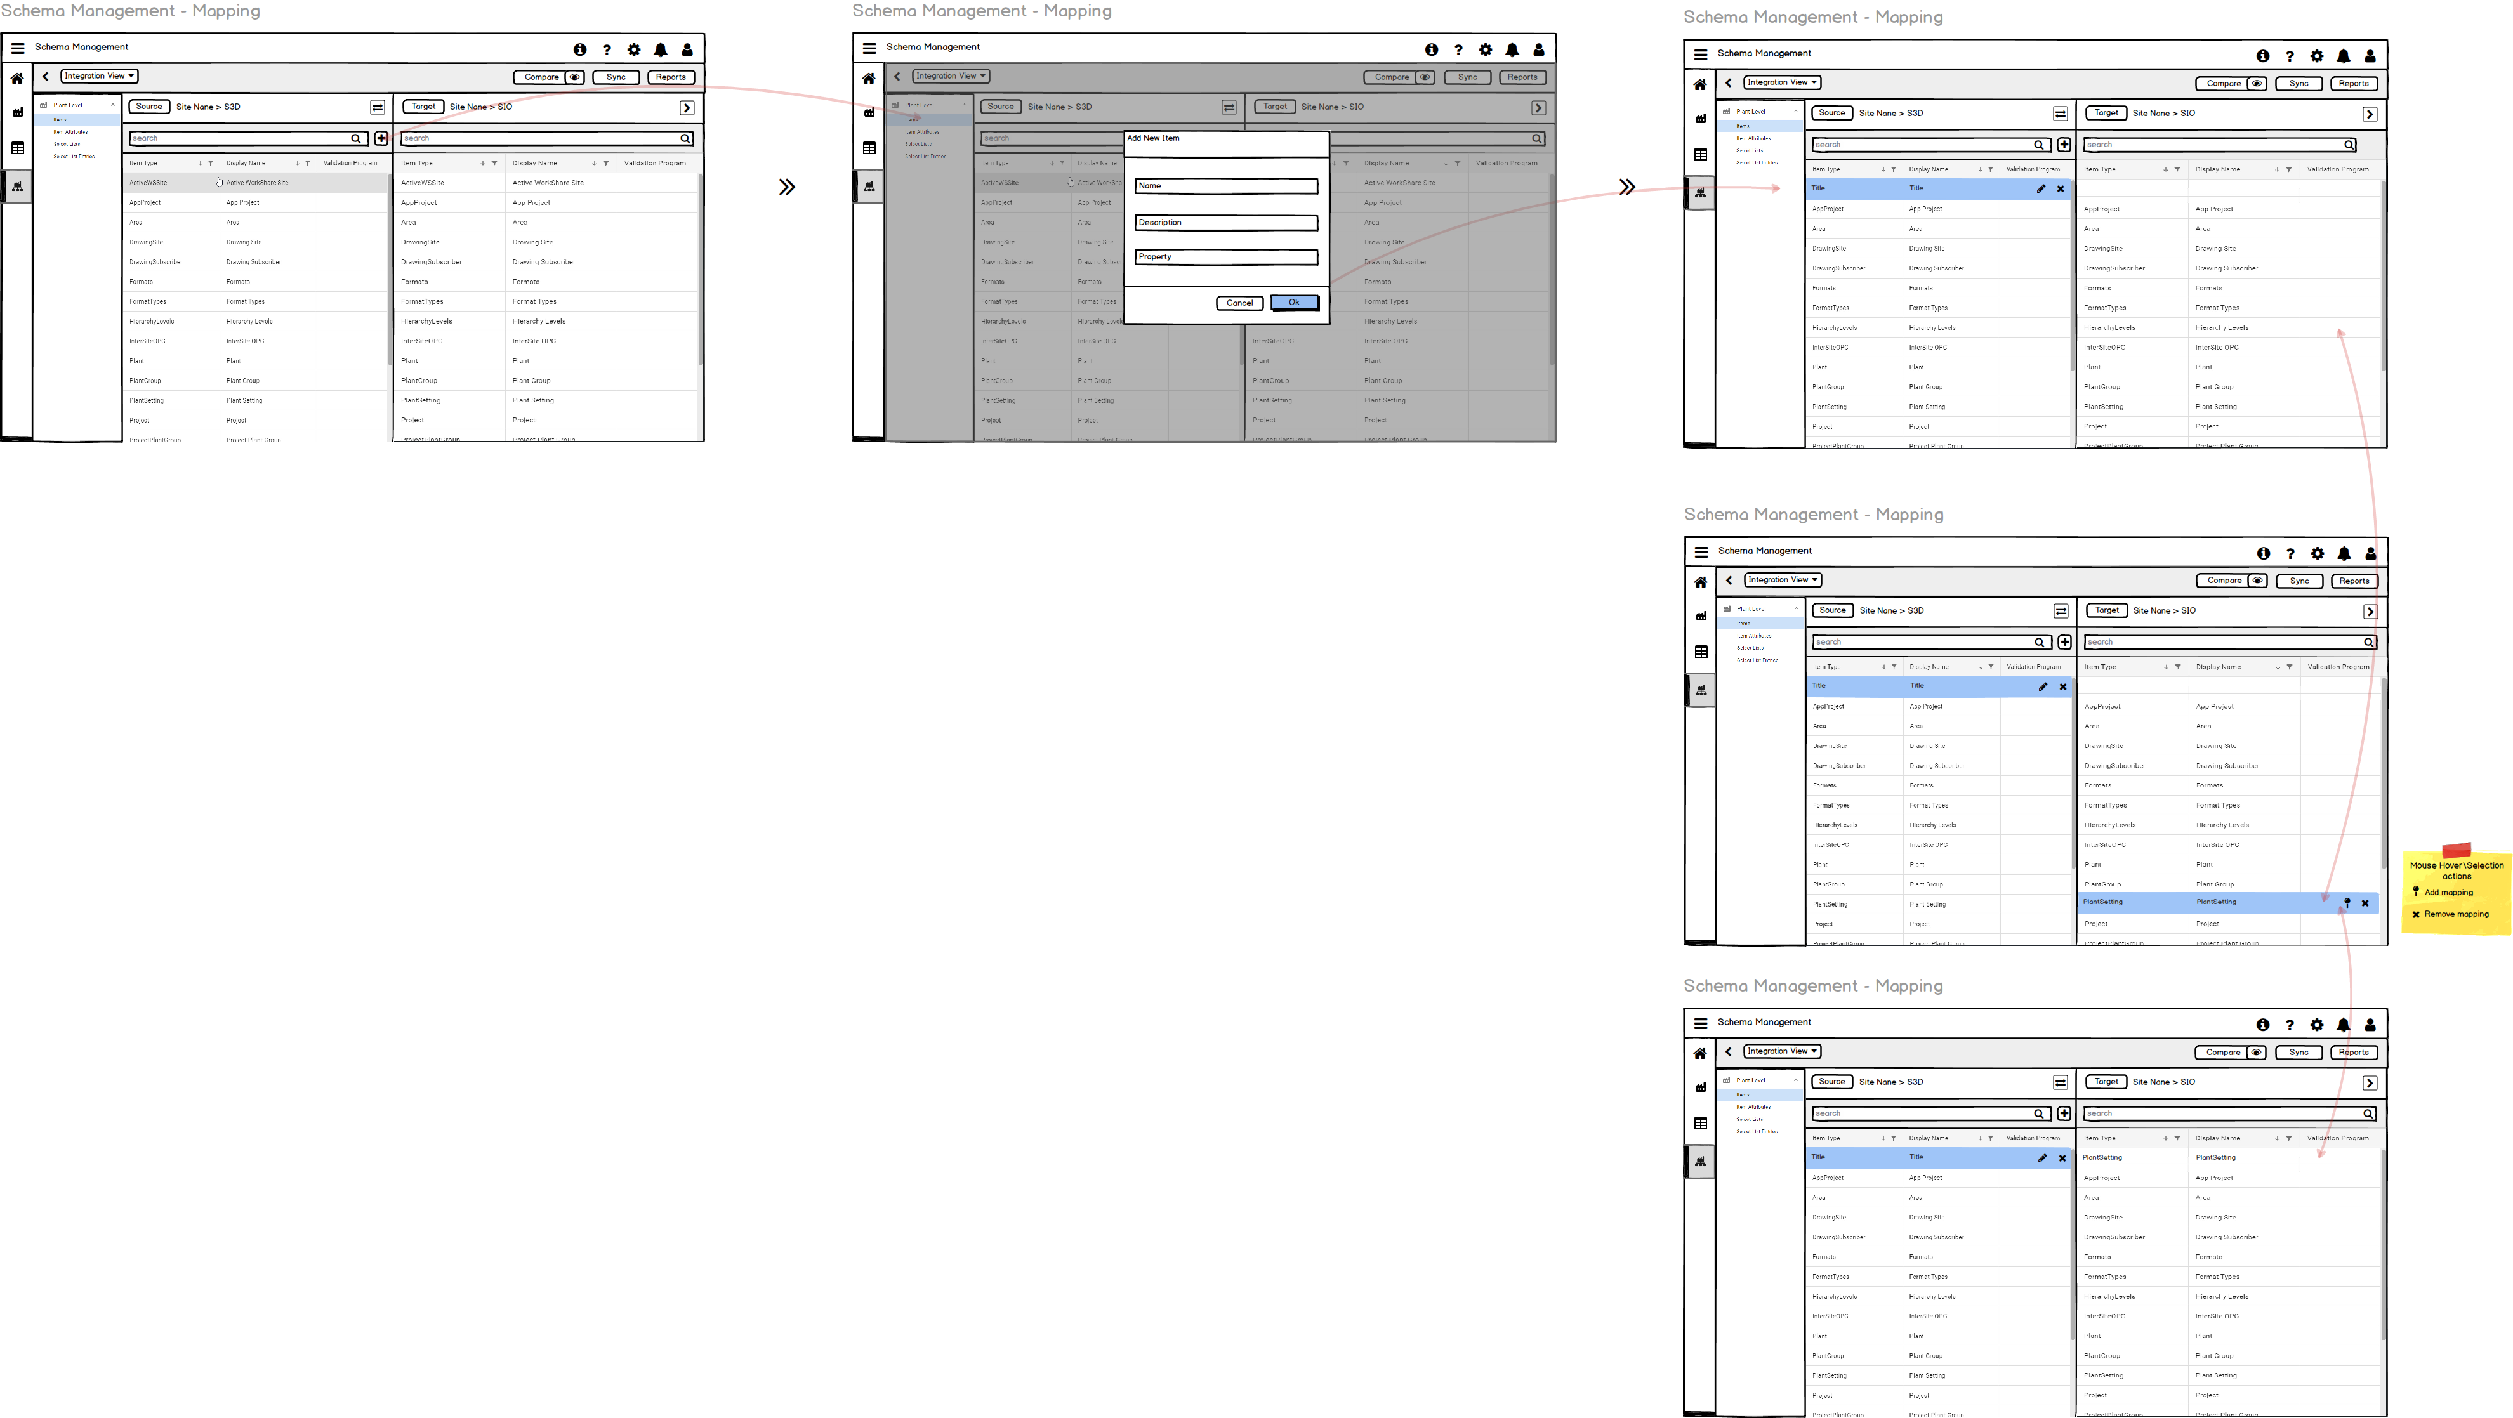Select Select Lists in top-left mockup tree
Viewport: 2513px width, 1418px height.
tap(67, 144)
